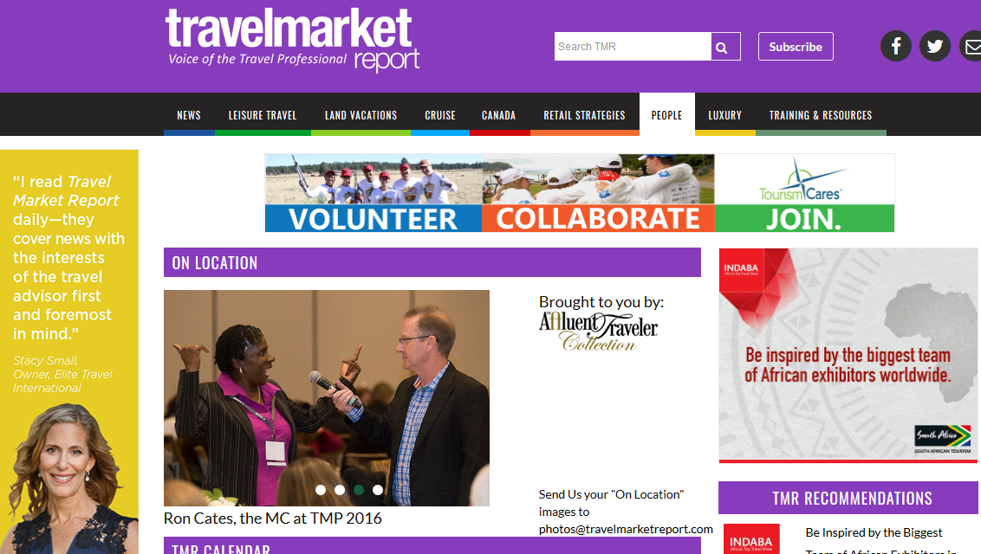Screen dimensions: 981x554
Task: Click the INDABA recommendation thumbnail icon
Action: pyautogui.click(x=751, y=539)
